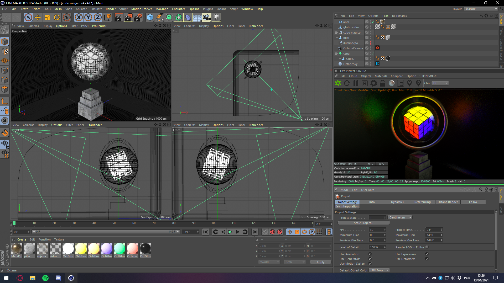This screenshot has height=283, width=504.
Task: Select the Rotate tool in top toolbar
Action: [x=57, y=18]
